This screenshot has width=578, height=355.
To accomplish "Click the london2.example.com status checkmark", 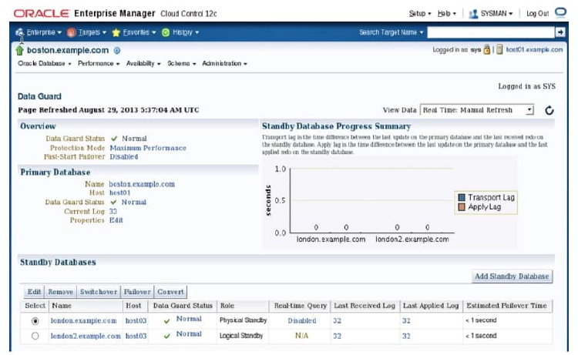I will coord(166,337).
